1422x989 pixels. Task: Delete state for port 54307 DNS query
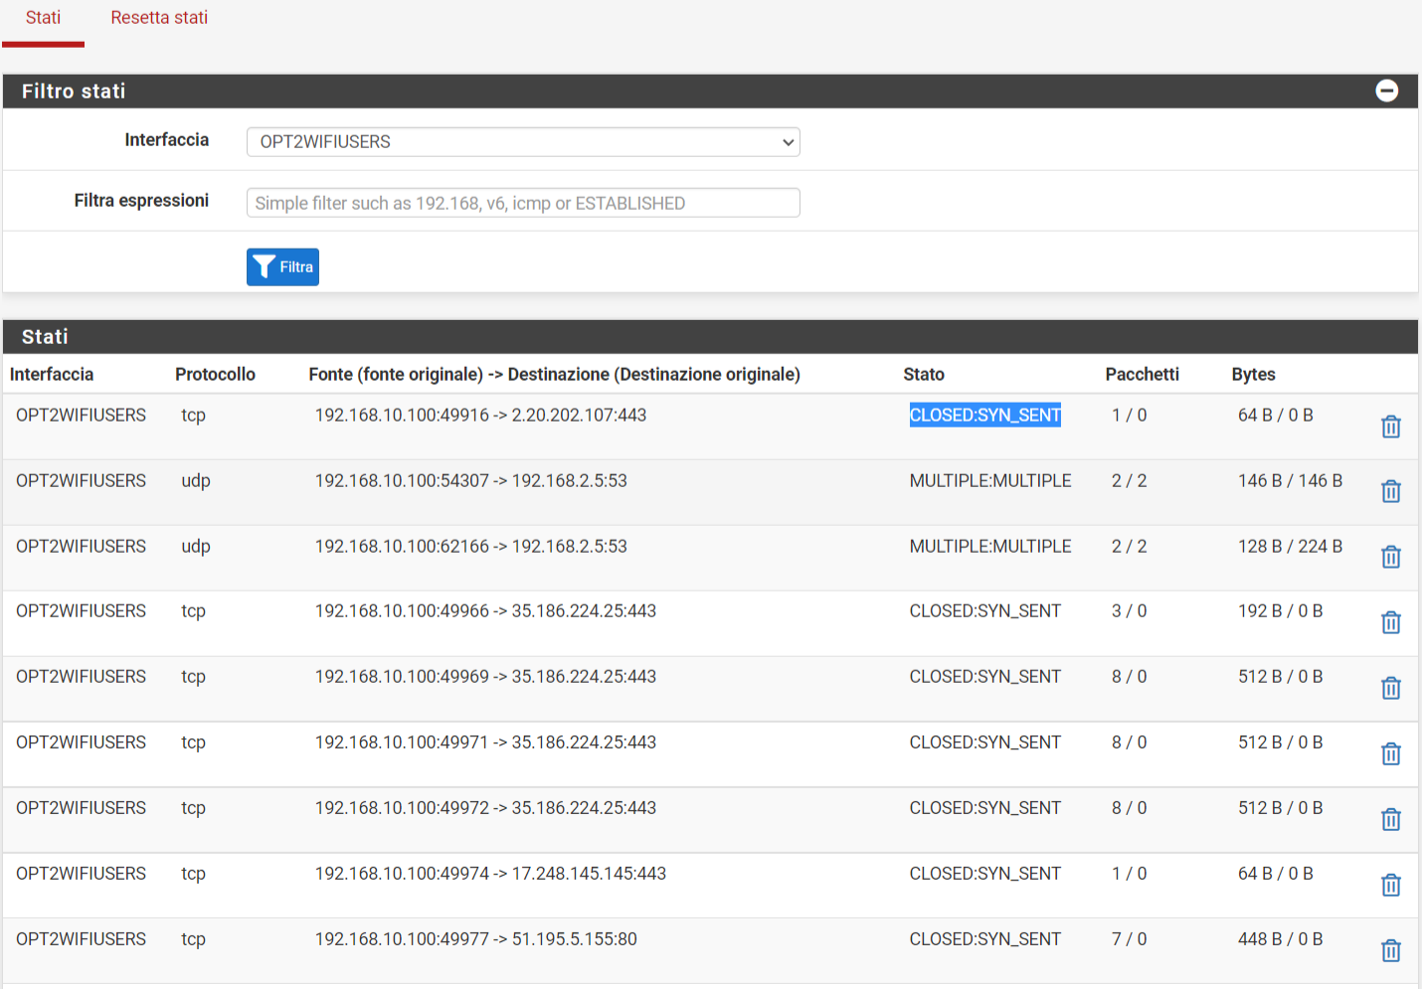tap(1390, 491)
